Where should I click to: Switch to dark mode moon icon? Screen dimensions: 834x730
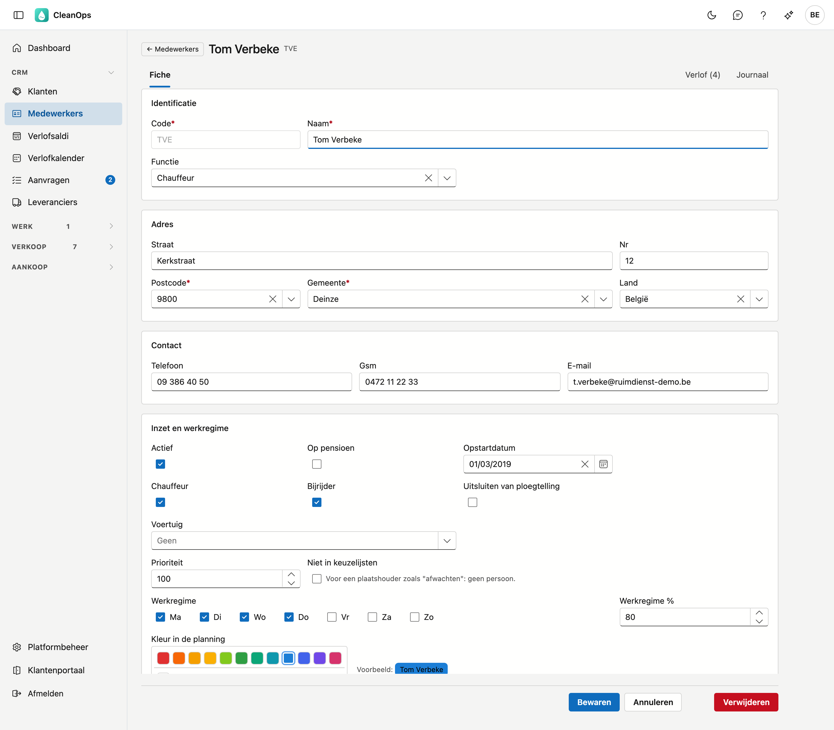point(712,15)
